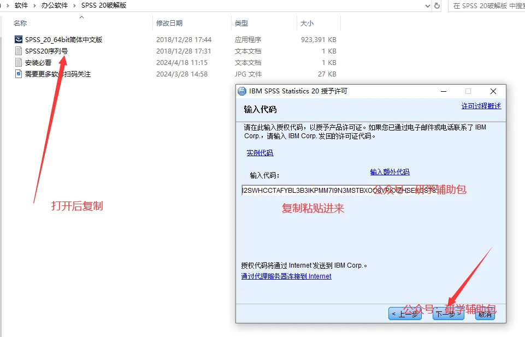
Task: Sort files by the 名称 column header
Action: point(20,23)
